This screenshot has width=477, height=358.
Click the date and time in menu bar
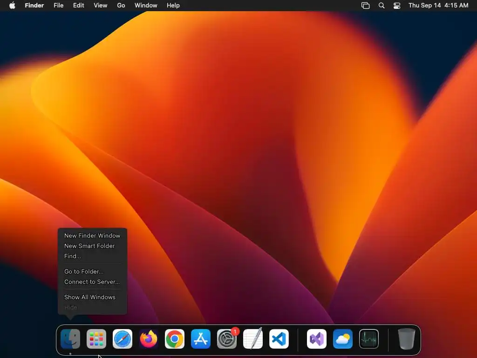pyautogui.click(x=438, y=6)
